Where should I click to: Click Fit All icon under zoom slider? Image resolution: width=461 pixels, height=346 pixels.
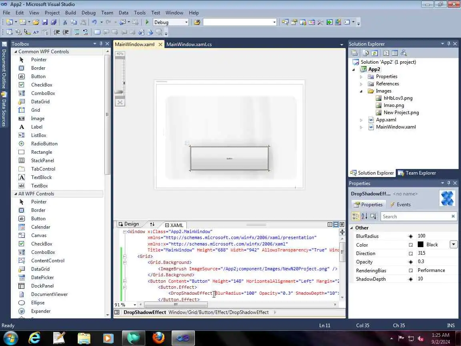(x=120, y=103)
